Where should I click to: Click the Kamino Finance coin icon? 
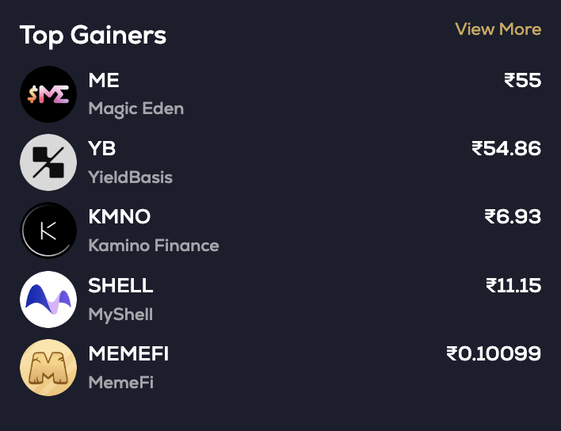(x=48, y=231)
